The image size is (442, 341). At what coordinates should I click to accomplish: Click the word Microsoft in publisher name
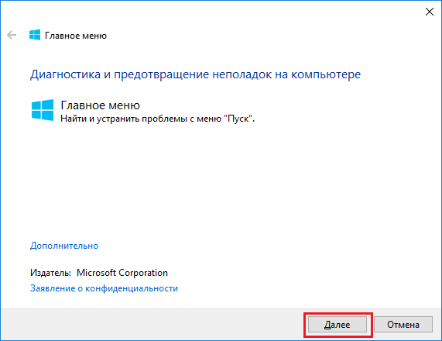pyautogui.click(x=97, y=273)
